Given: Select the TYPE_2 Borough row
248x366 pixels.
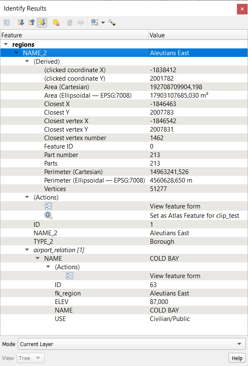Looking at the screenshot, I should (x=124, y=242).
